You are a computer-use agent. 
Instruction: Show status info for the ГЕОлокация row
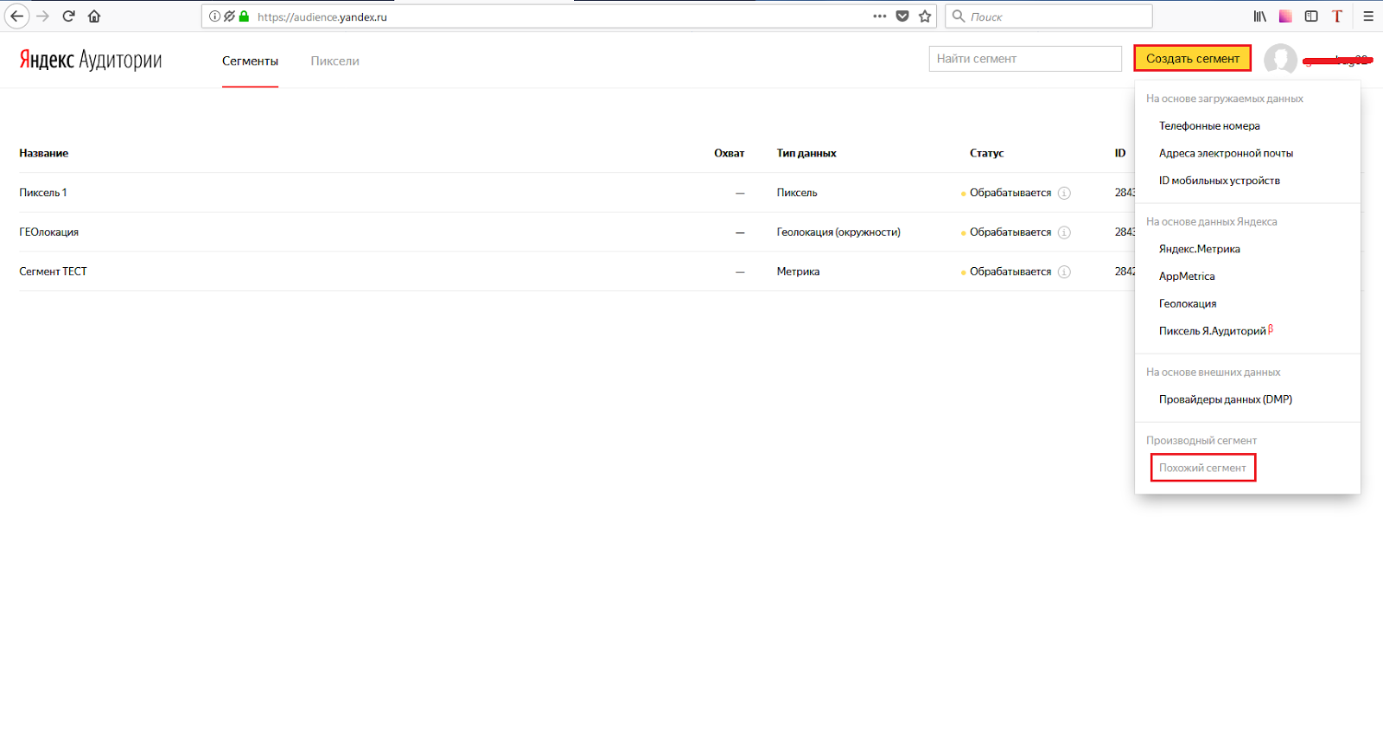(x=1064, y=233)
